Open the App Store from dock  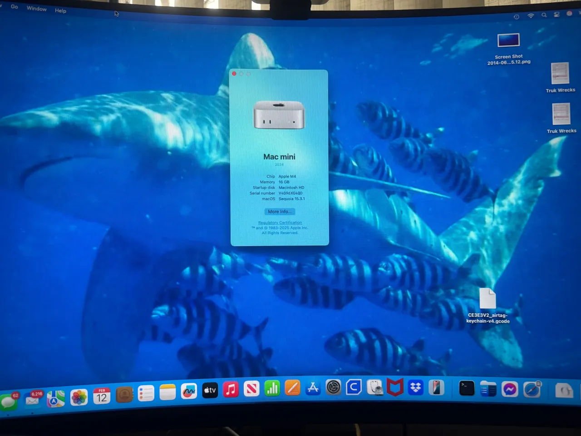[313, 387]
